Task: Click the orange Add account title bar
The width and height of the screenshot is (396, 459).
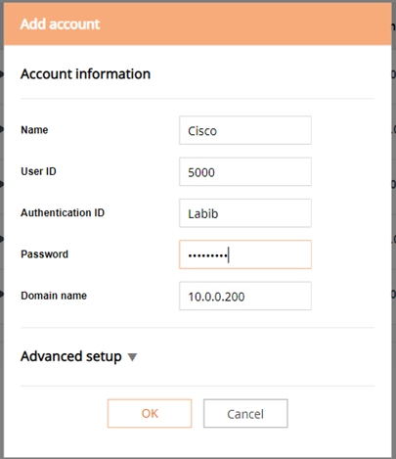Action: click(198, 24)
